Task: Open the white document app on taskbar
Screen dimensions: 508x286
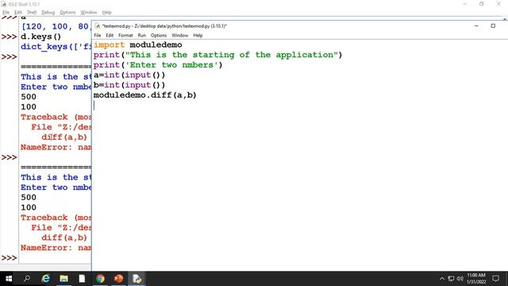Action: tap(82, 279)
